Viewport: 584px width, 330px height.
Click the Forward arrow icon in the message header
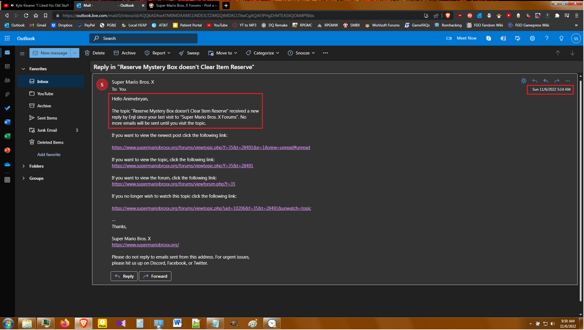tap(557, 81)
